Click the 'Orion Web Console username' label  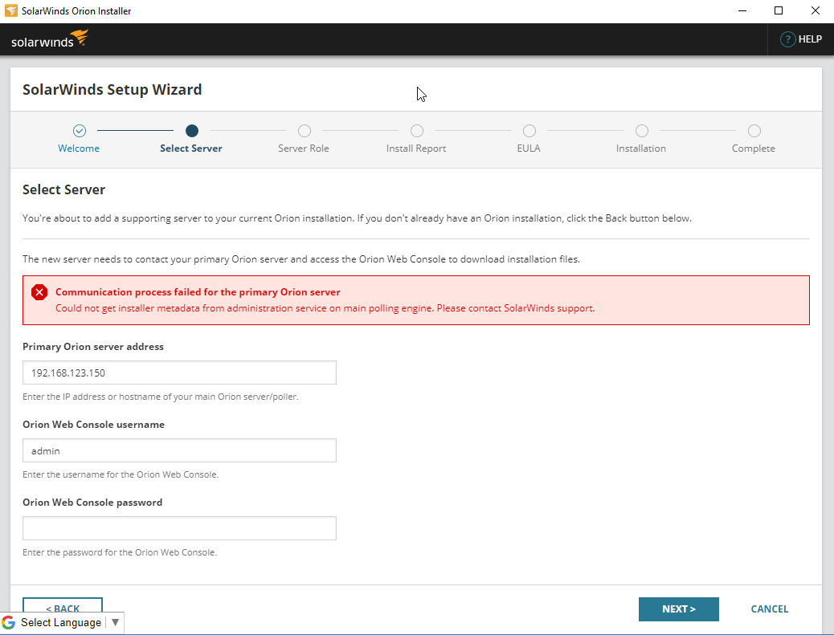[x=94, y=425]
